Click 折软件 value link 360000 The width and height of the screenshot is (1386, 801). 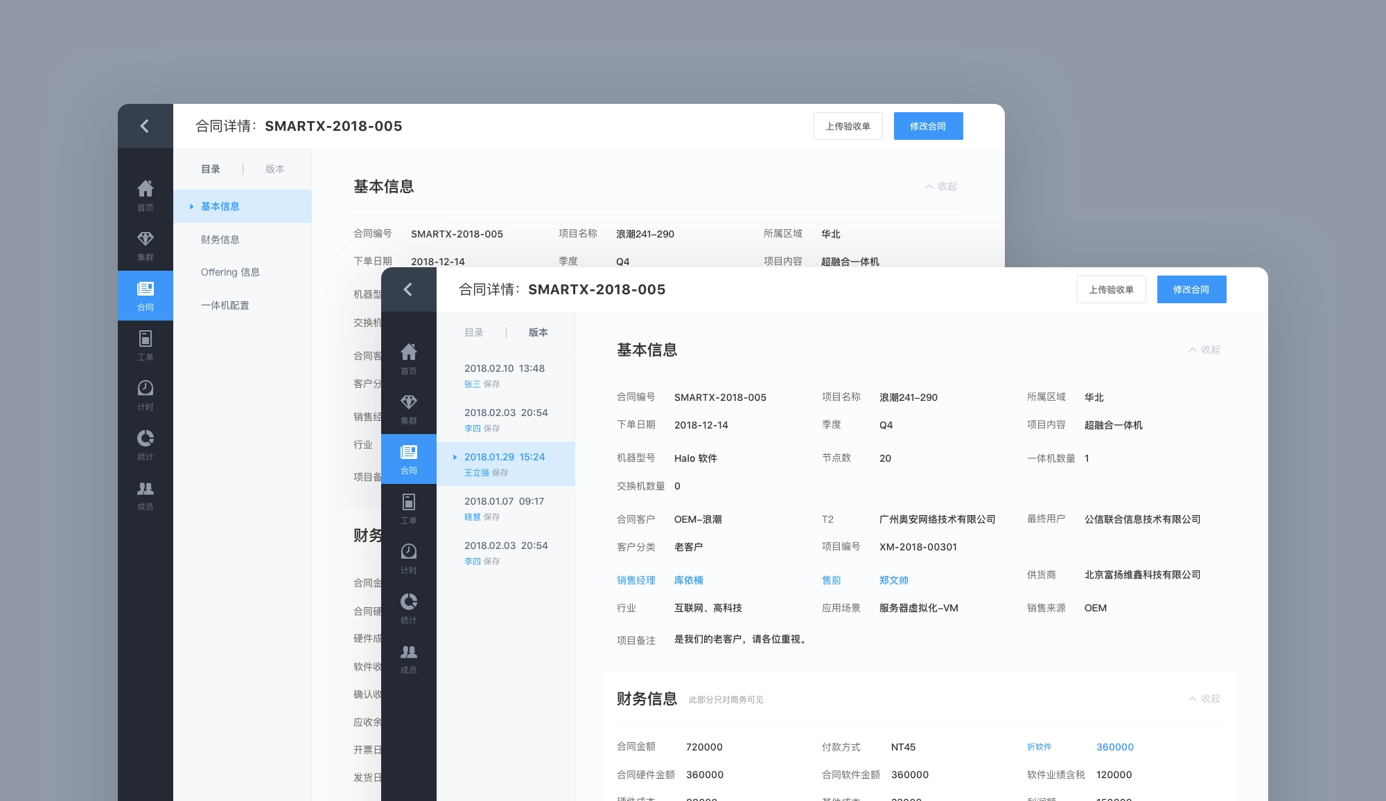point(1114,747)
